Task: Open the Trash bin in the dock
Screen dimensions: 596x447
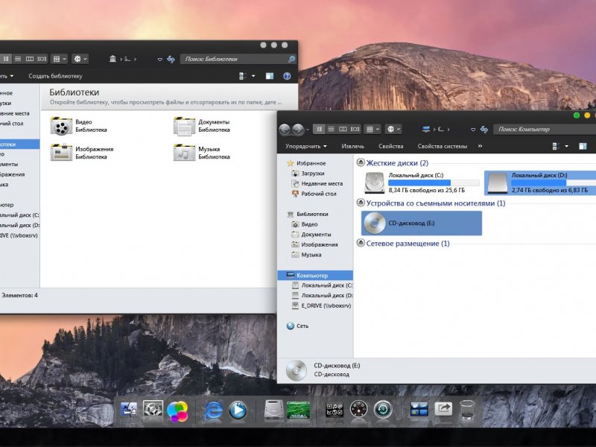Action: [x=467, y=410]
